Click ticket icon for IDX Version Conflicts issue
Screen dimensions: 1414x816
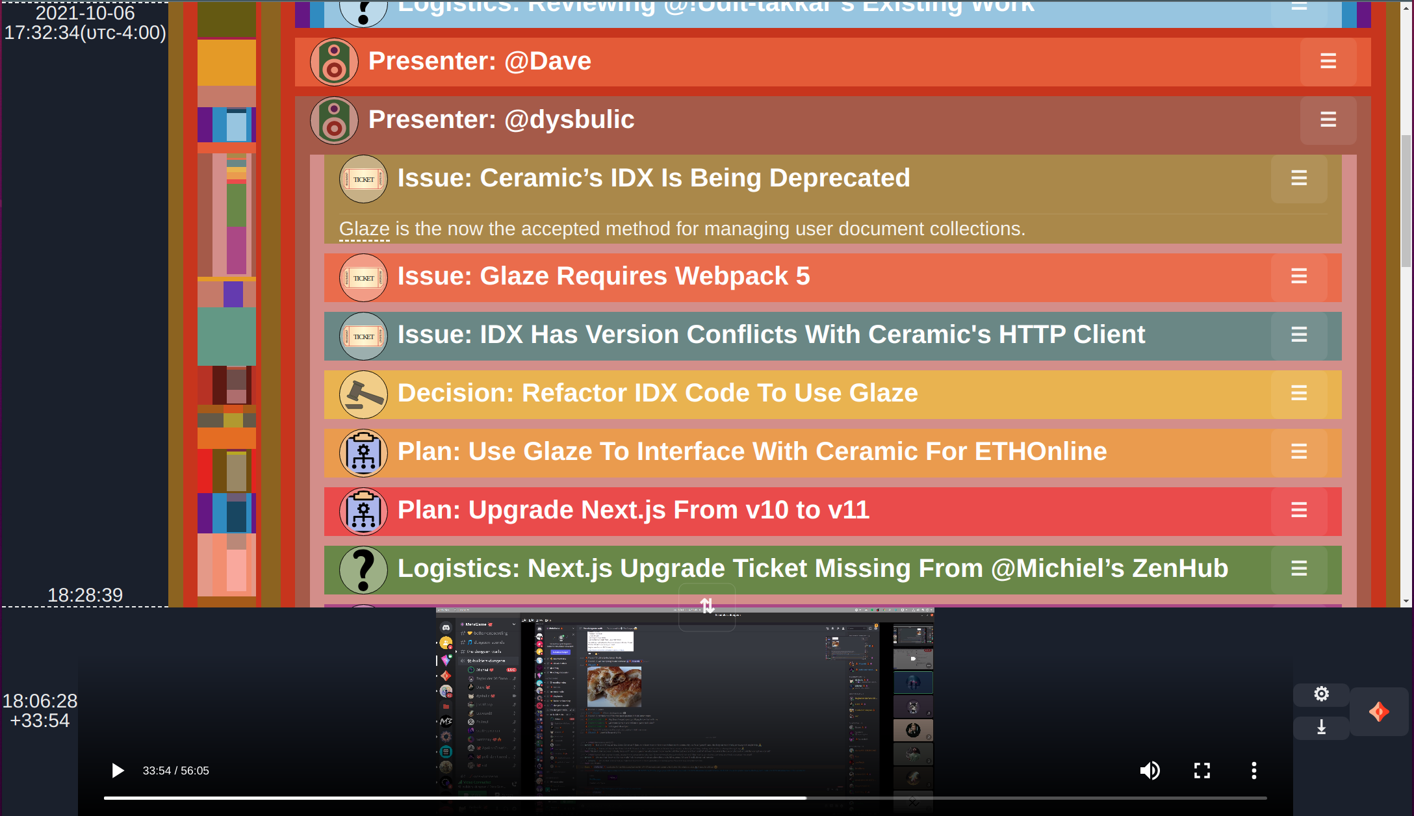pyautogui.click(x=363, y=336)
